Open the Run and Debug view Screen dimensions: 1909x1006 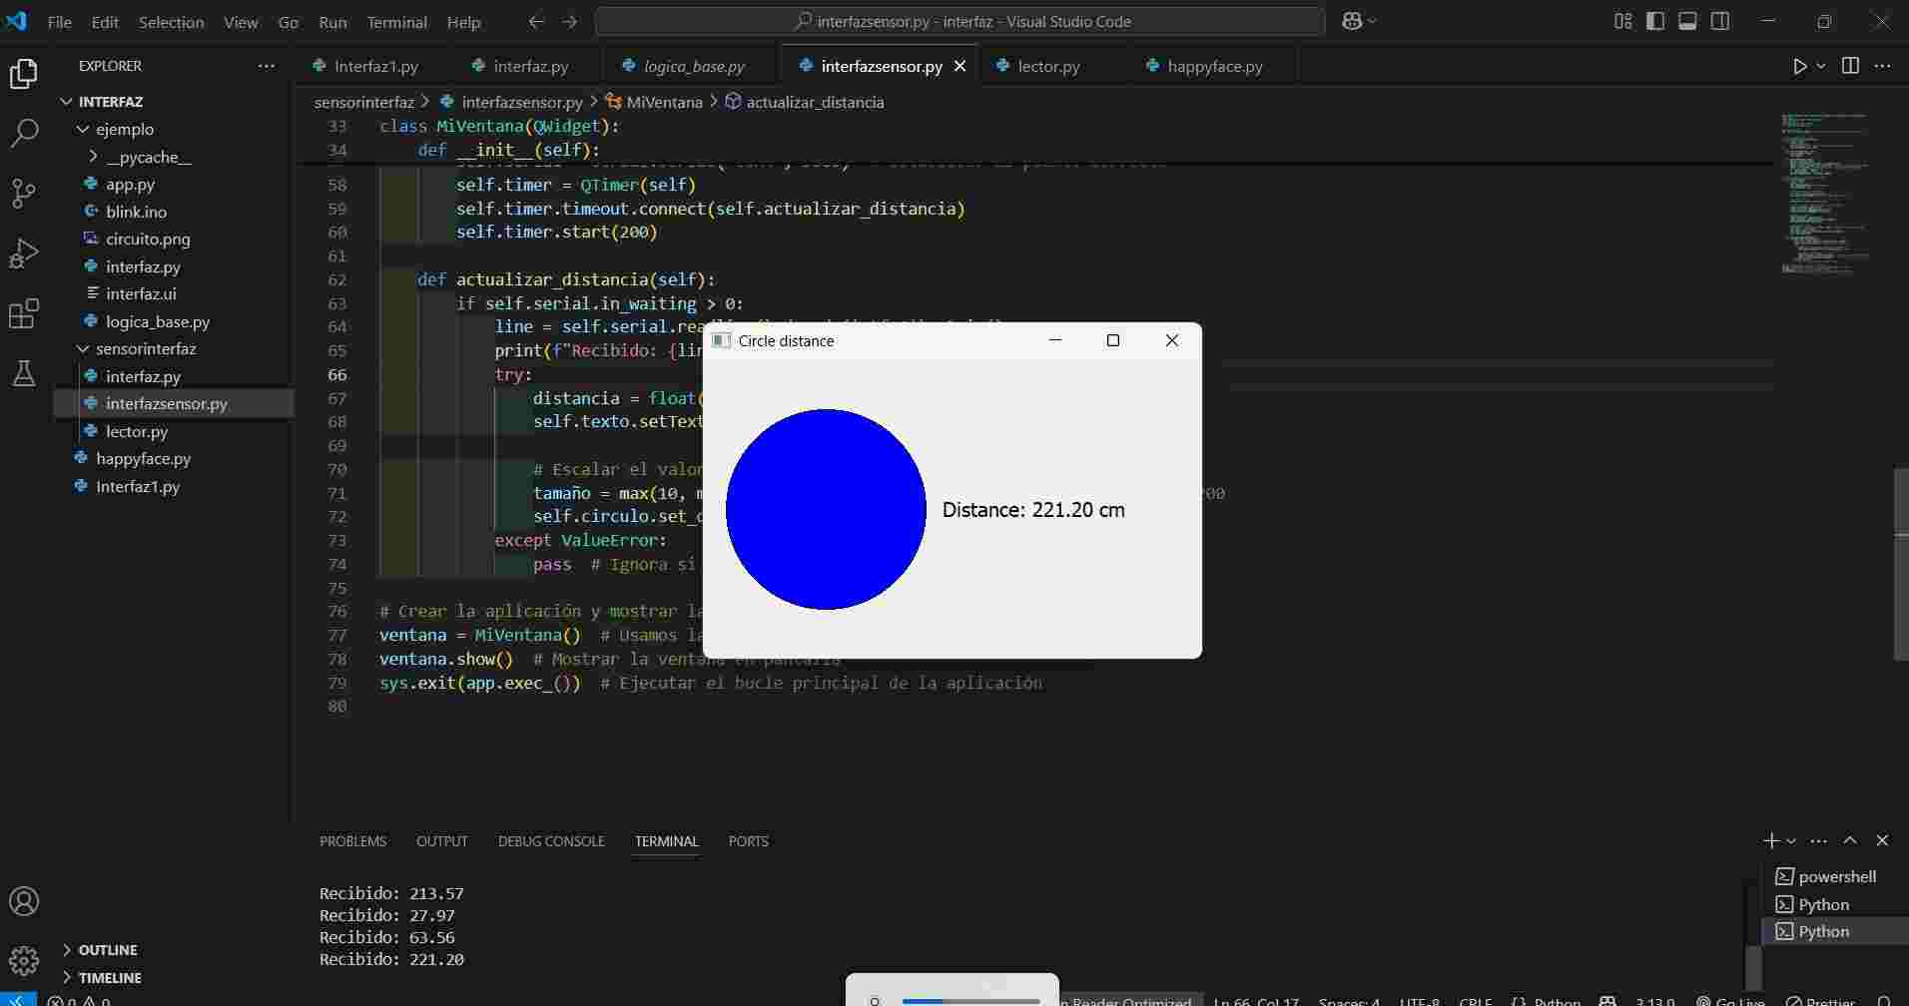coord(24,253)
